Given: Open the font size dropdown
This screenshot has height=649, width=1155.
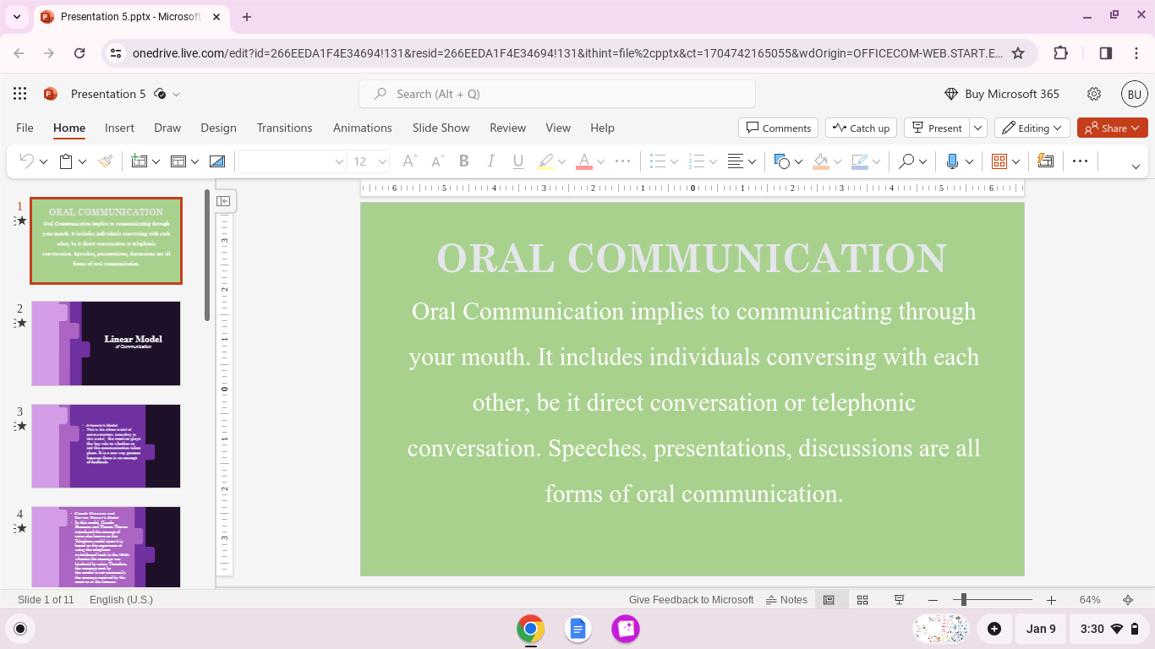Looking at the screenshot, I should click(x=382, y=161).
